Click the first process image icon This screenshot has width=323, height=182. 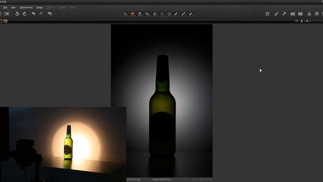tap(293, 14)
